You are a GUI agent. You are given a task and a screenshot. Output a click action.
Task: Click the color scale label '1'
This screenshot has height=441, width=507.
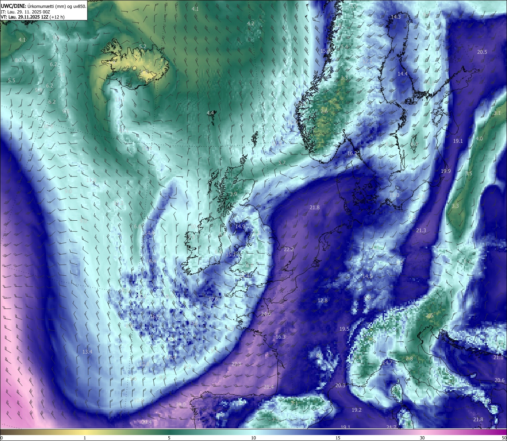tap(85, 438)
